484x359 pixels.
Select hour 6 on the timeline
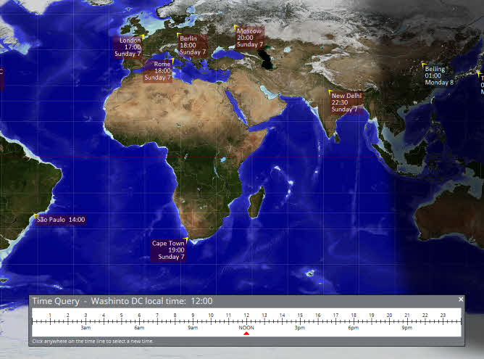140,315
